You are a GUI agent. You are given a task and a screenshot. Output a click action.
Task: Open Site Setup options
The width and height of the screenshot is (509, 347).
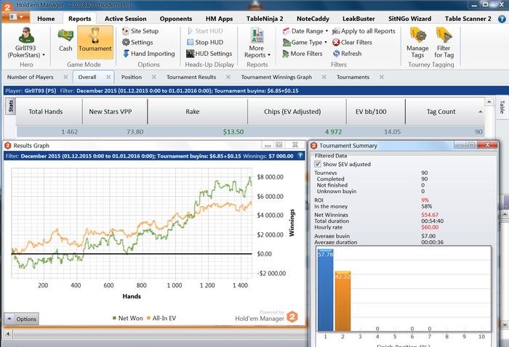tap(140, 31)
